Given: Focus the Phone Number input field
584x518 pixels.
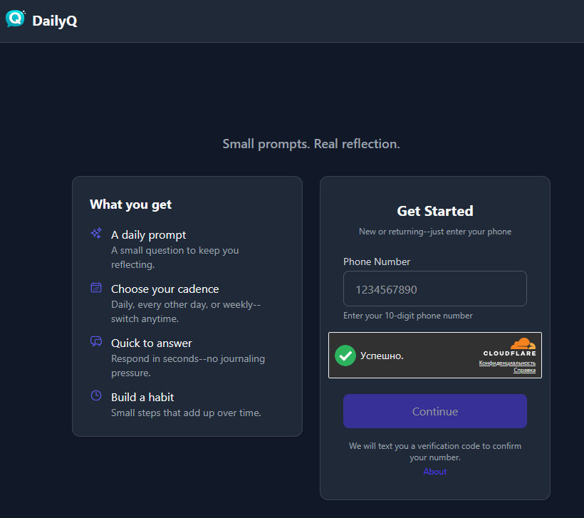Looking at the screenshot, I should (434, 289).
